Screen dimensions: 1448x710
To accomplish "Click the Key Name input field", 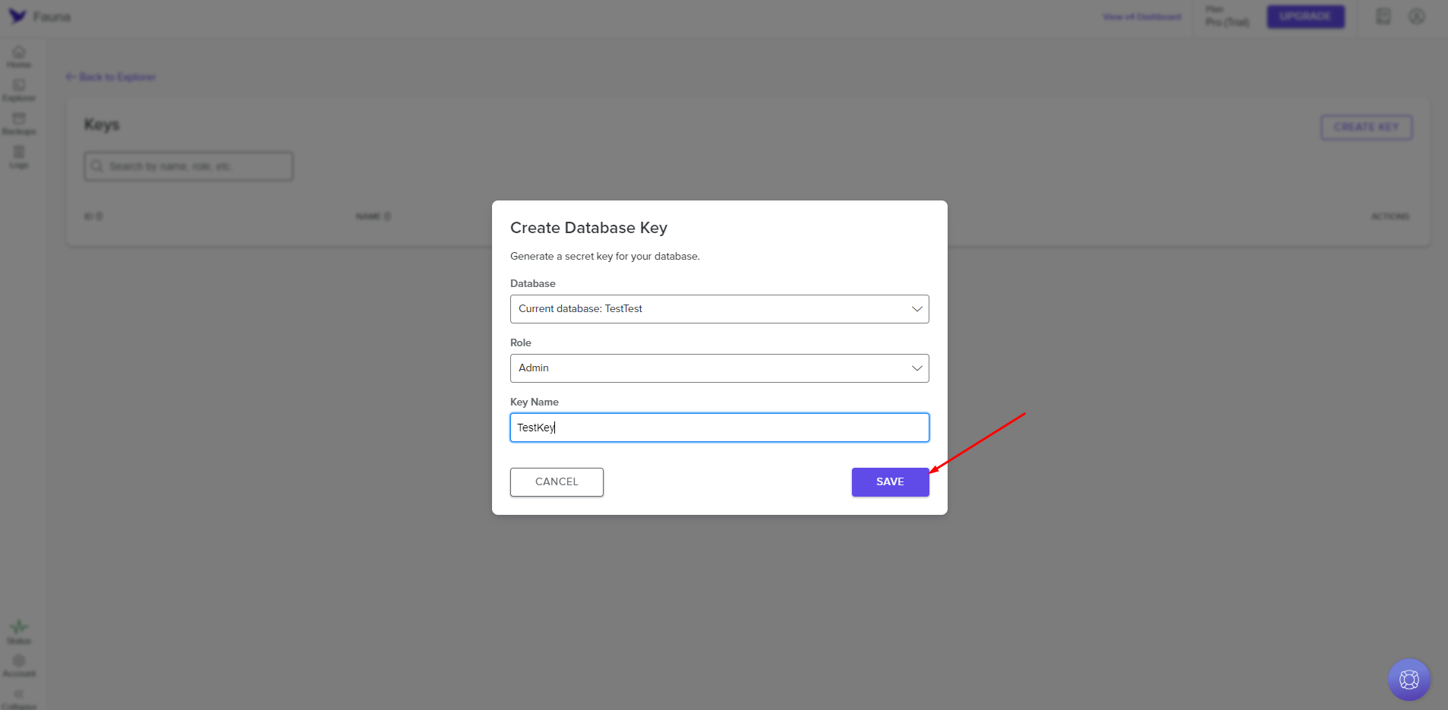I will (719, 428).
